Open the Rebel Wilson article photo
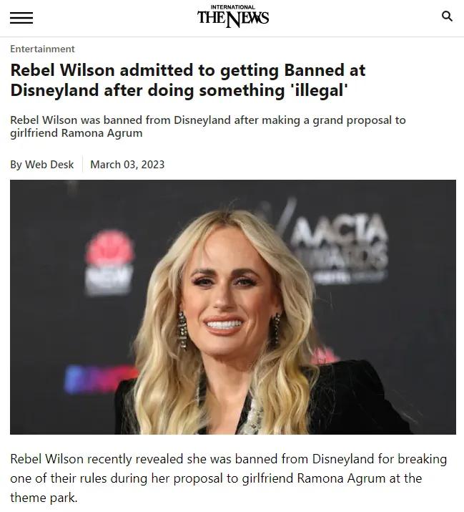The image size is (464, 512). [x=233, y=307]
